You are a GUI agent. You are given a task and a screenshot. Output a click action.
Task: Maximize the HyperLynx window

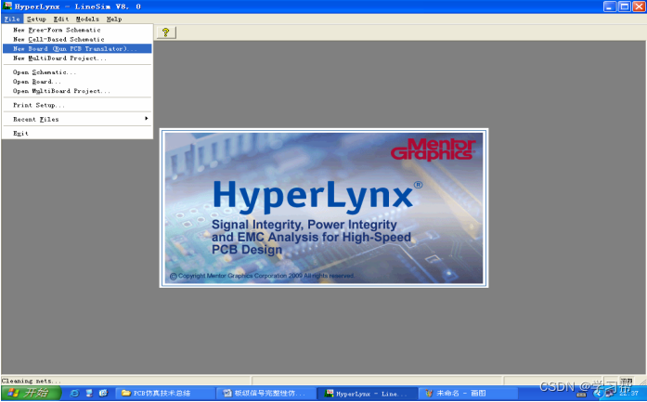(625, 6)
